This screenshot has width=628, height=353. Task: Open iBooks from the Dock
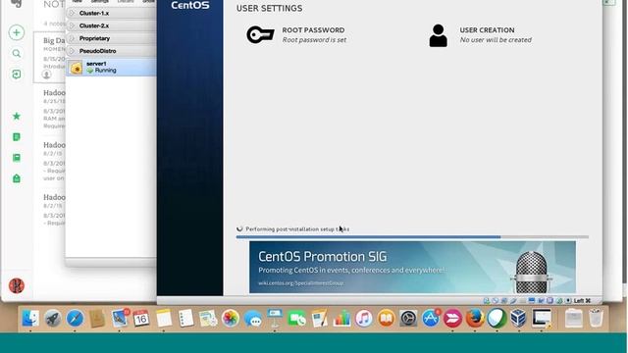386,319
